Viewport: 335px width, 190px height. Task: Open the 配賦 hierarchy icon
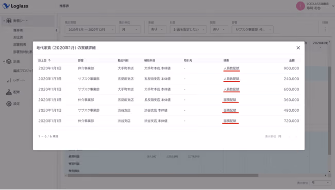tap(9, 92)
